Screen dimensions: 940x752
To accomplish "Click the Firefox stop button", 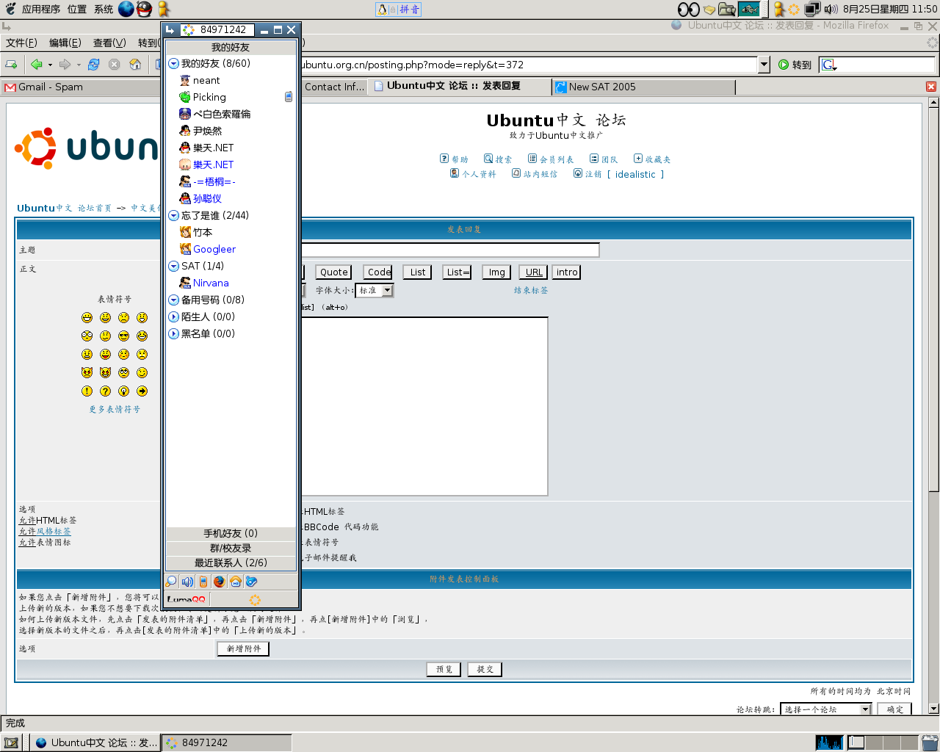I will [114, 65].
